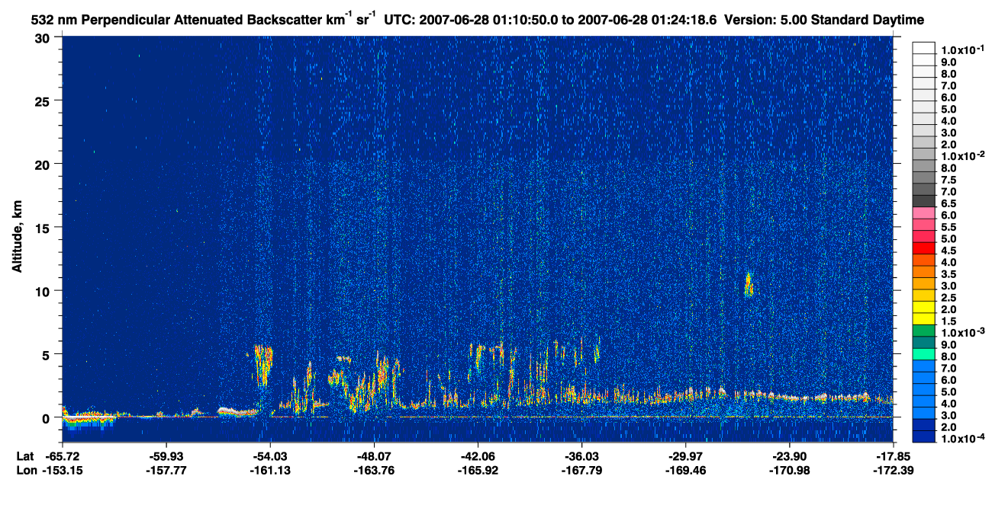
Task: Click longitude value -153.15
Action: point(63,470)
